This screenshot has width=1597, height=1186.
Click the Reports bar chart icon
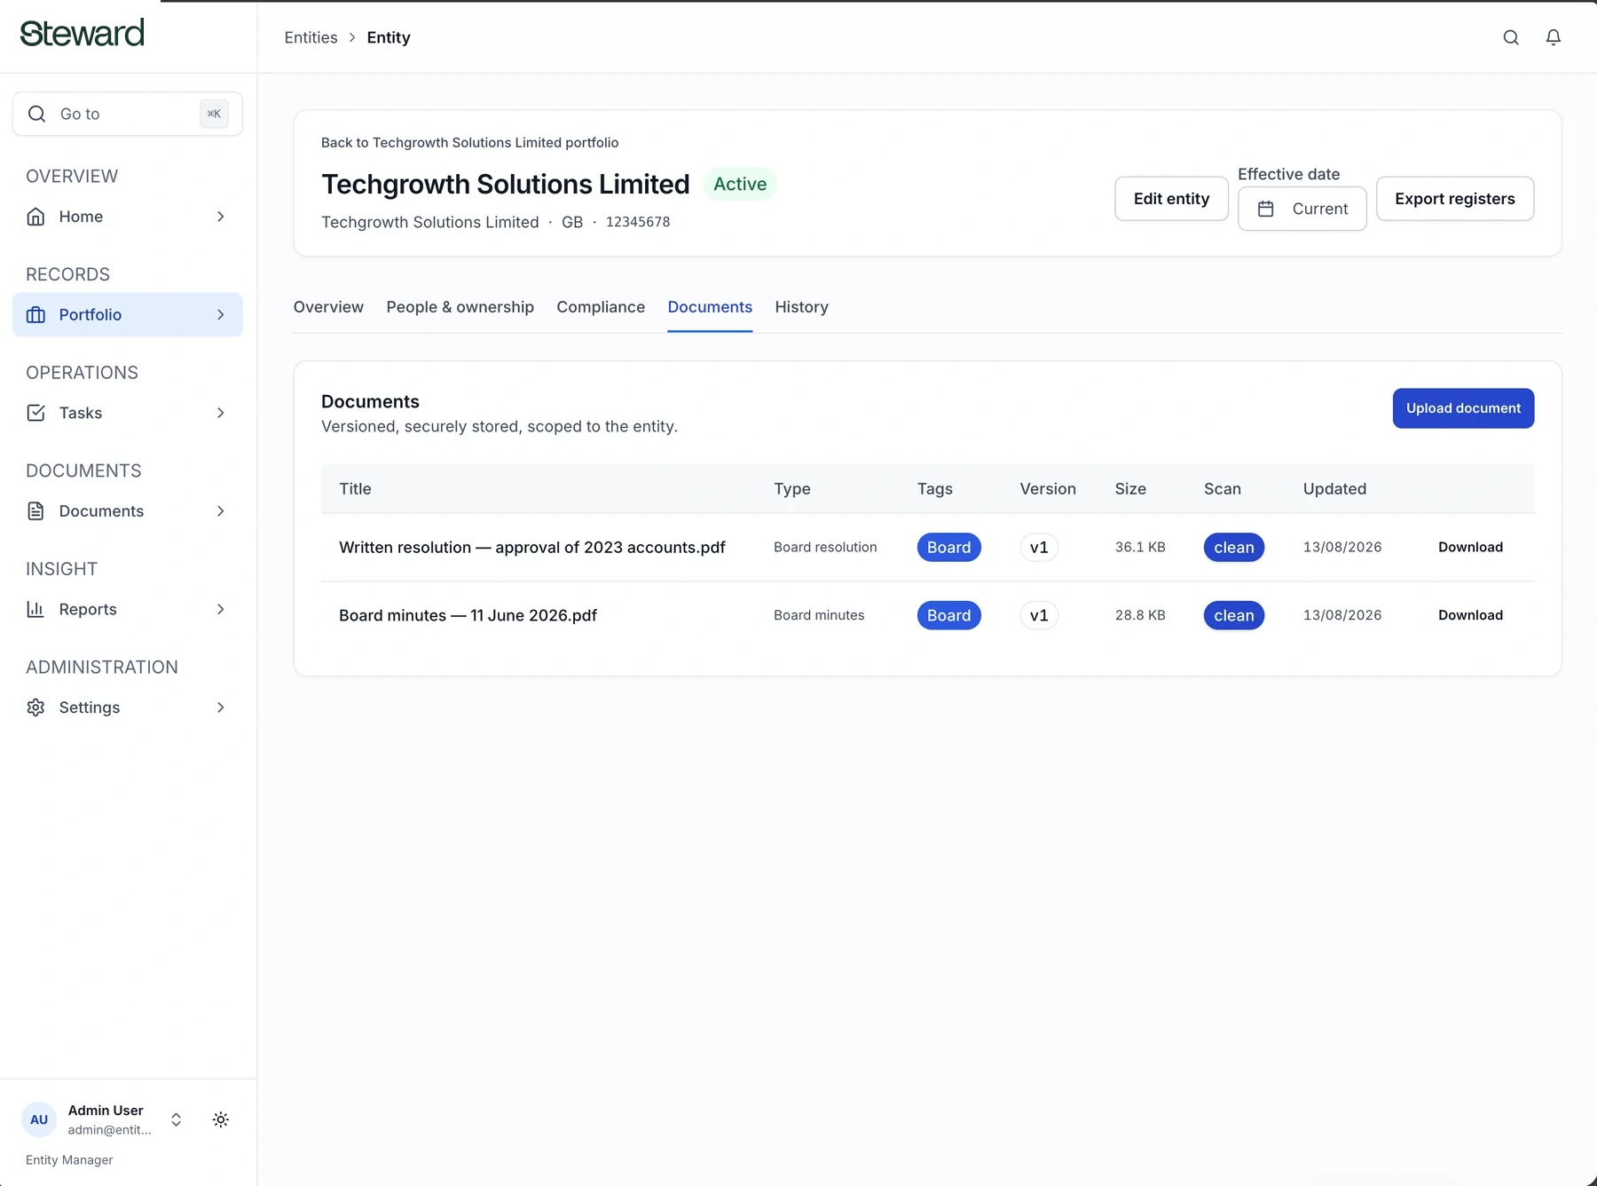(35, 609)
